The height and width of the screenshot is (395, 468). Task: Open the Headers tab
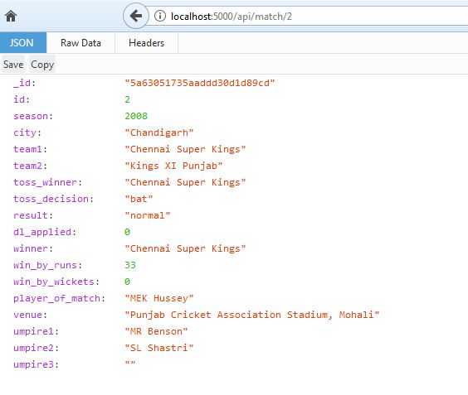pos(147,43)
